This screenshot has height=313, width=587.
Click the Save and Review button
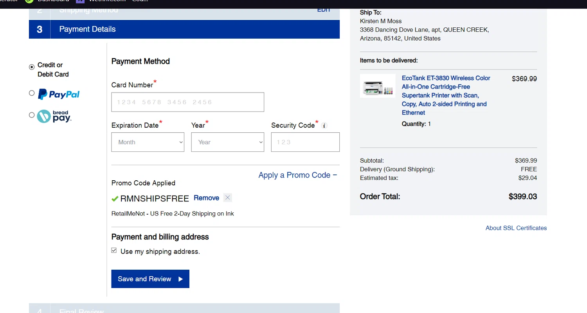[150, 279]
